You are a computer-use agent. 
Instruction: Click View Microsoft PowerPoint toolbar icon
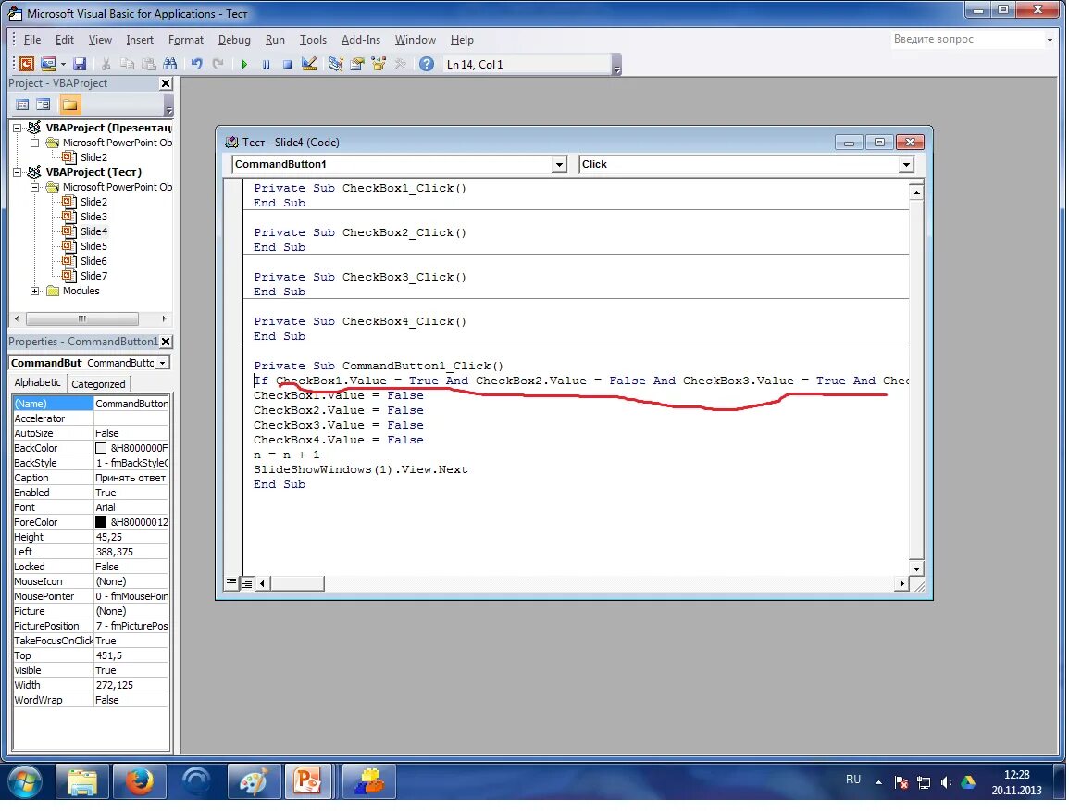27,64
